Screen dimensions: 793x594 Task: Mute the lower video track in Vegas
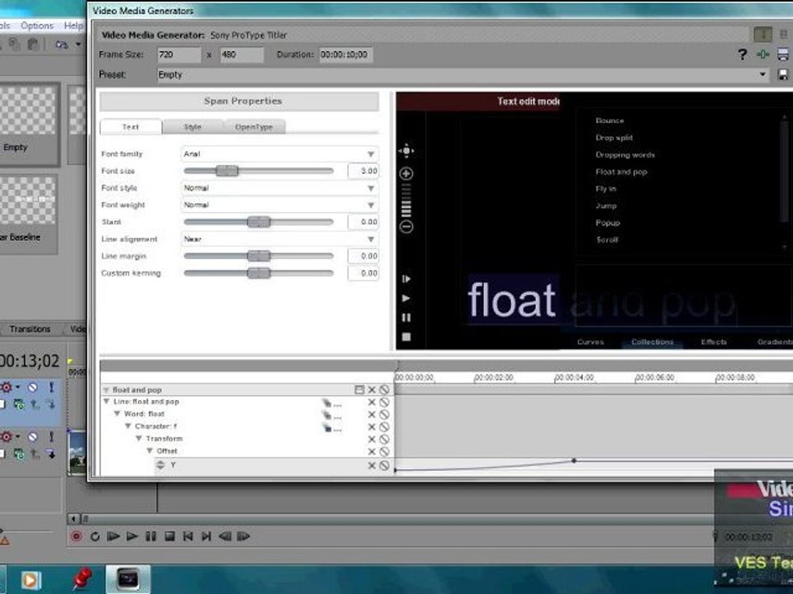[x=32, y=436]
